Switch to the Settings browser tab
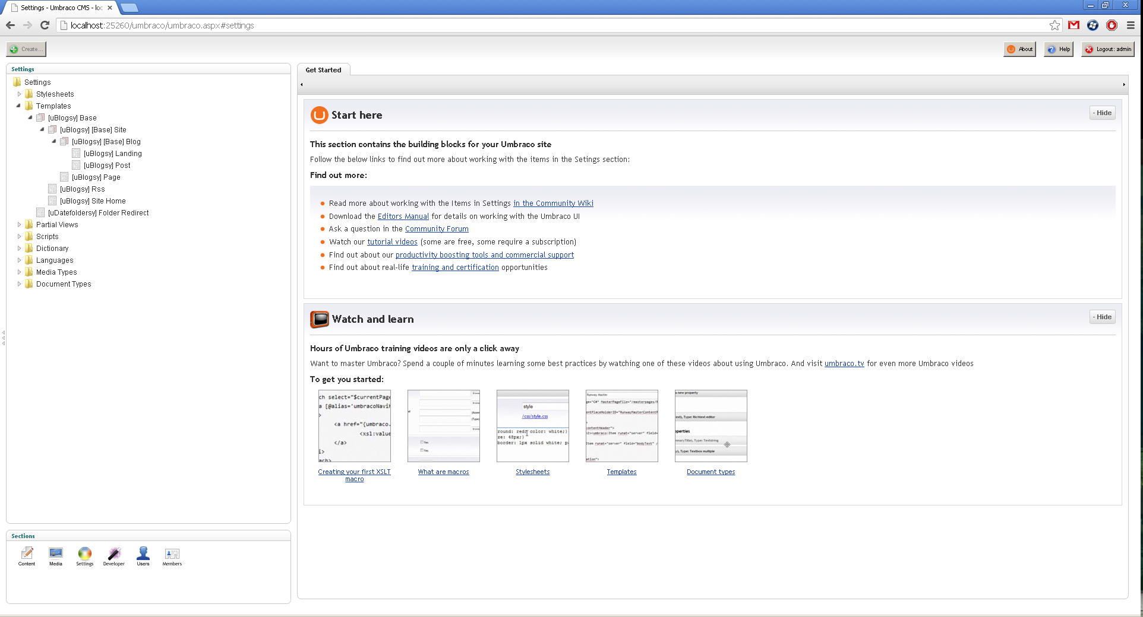The width and height of the screenshot is (1143, 617). point(62,8)
